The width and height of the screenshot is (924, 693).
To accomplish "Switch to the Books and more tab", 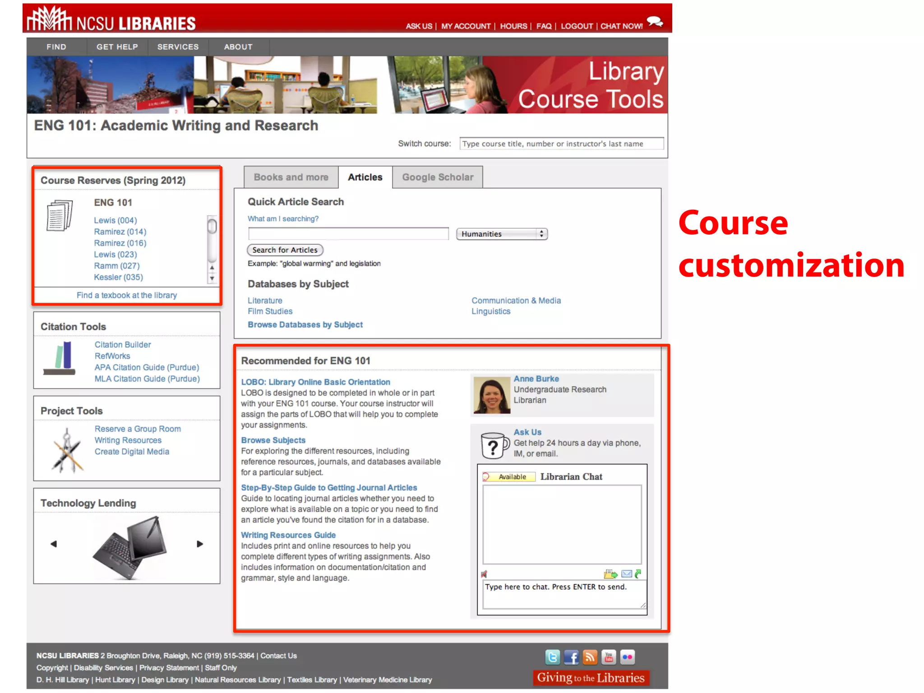I will pos(291,177).
